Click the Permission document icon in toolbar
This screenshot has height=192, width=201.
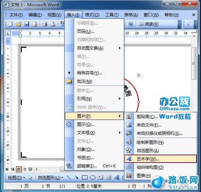pyautogui.click(x=35, y=24)
